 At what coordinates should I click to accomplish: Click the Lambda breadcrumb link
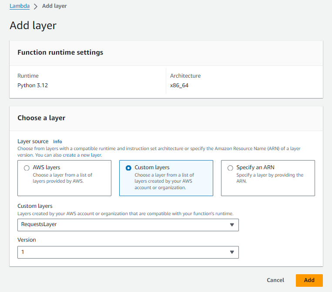(x=20, y=6)
